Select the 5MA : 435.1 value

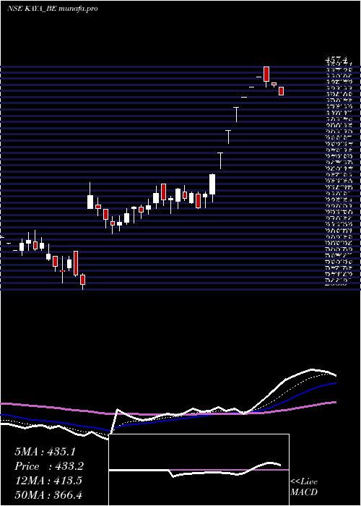pyautogui.click(x=45, y=452)
